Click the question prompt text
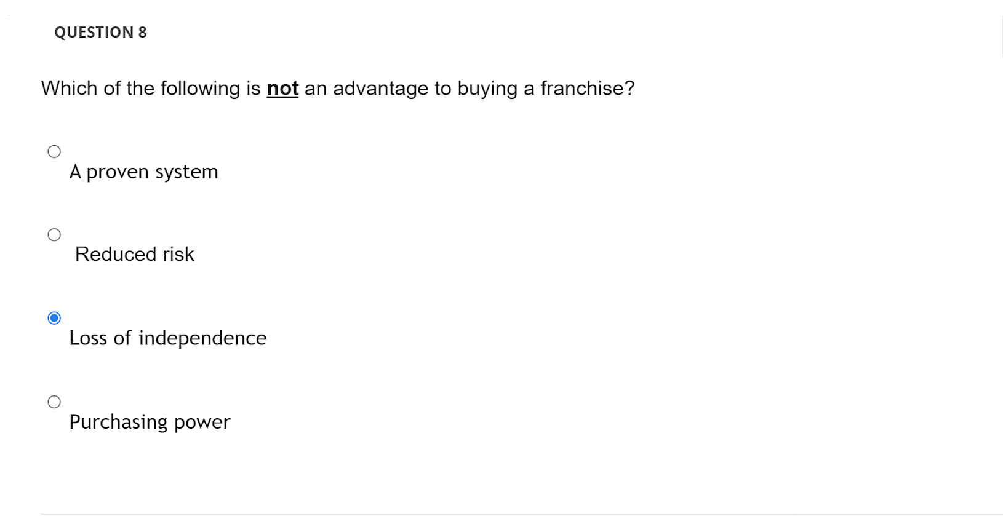Image resolution: width=1003 pixels, height=524 pixels. tap(337, 88)
